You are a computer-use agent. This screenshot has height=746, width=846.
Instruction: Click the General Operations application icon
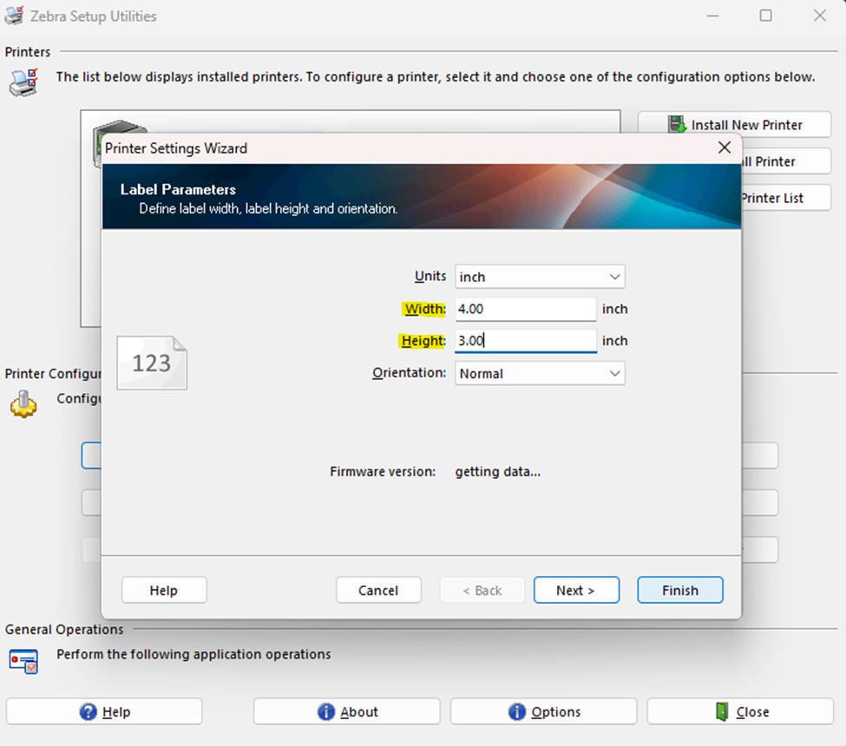23,660
